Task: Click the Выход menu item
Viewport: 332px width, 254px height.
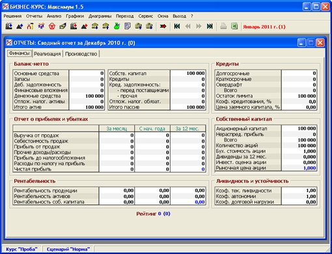Action: [179, 16]
